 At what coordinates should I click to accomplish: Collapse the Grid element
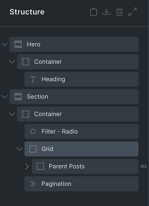(x=19, y=149)
